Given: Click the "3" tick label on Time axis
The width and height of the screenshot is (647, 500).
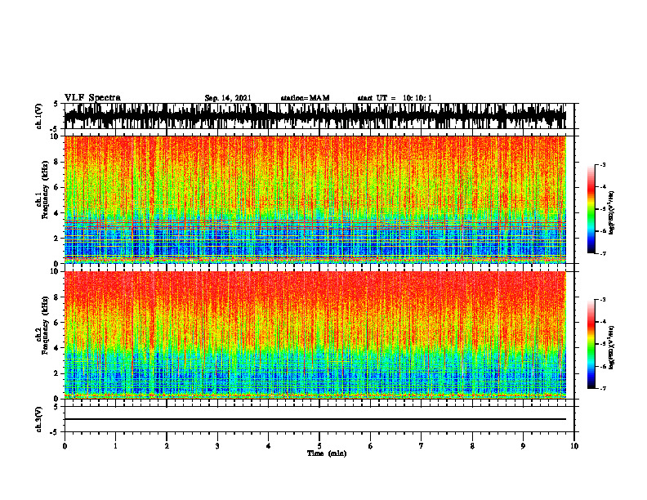Looking at the screenshot, I should [217, 446].
